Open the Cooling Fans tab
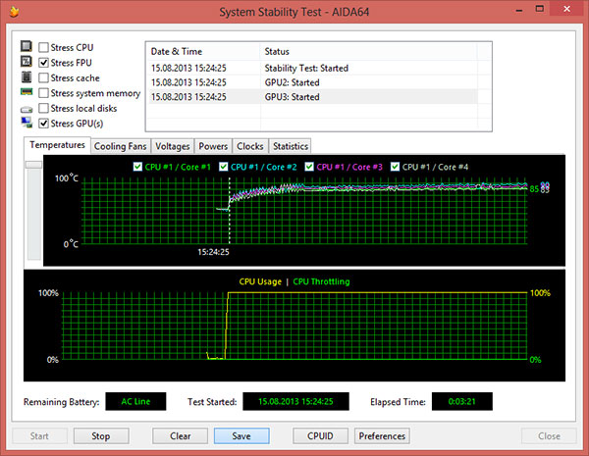Image resolution: width=589 pixels, height=456 pixels. (x=120, y=146)
